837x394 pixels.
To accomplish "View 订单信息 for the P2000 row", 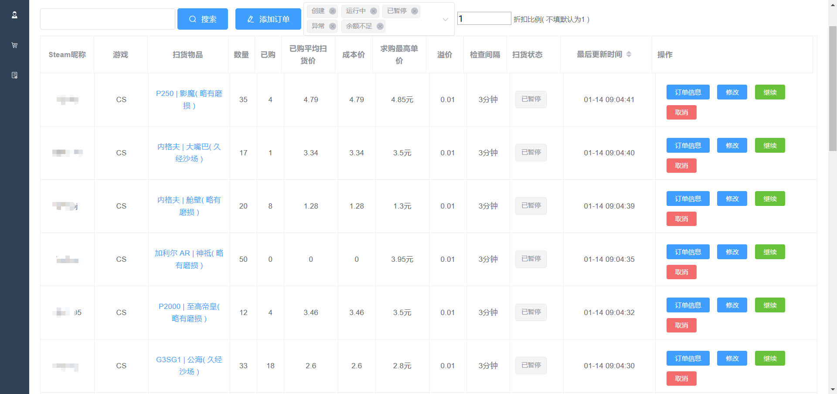I will 688,305.
